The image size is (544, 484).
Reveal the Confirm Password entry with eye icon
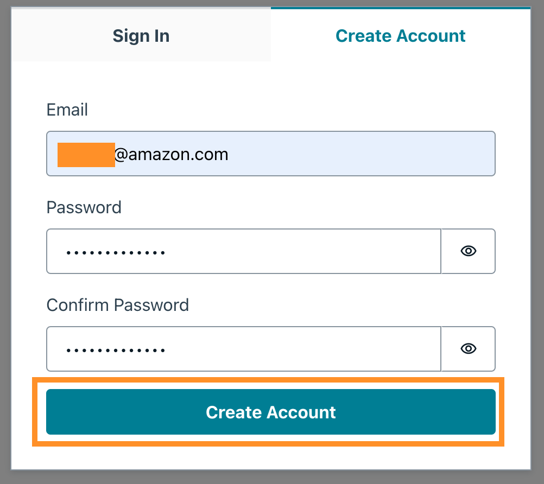[468, 349]
